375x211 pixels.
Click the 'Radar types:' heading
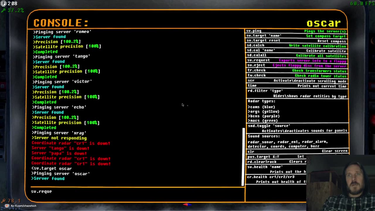(x=261, y=101)
